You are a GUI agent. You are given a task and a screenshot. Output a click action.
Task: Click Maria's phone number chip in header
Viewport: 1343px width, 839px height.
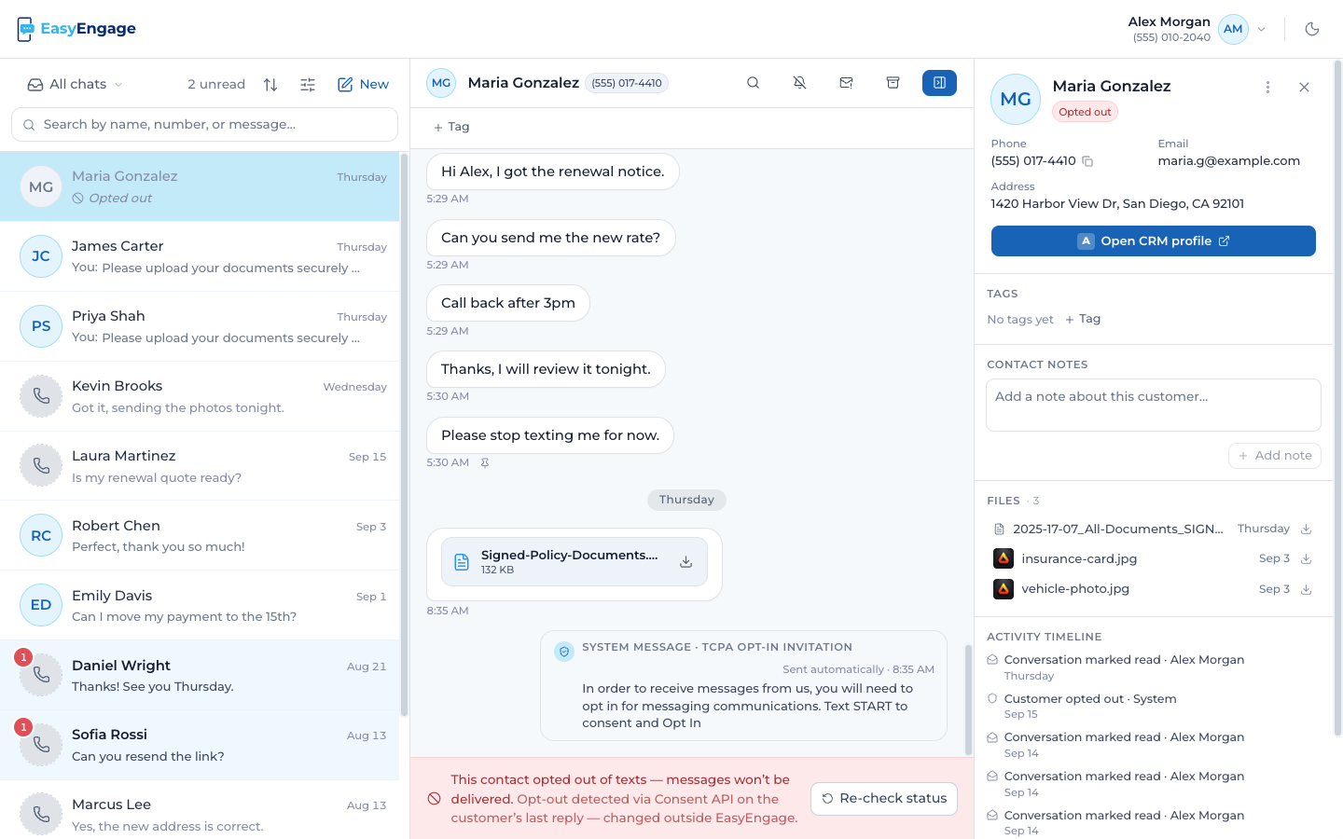(627, 83)
